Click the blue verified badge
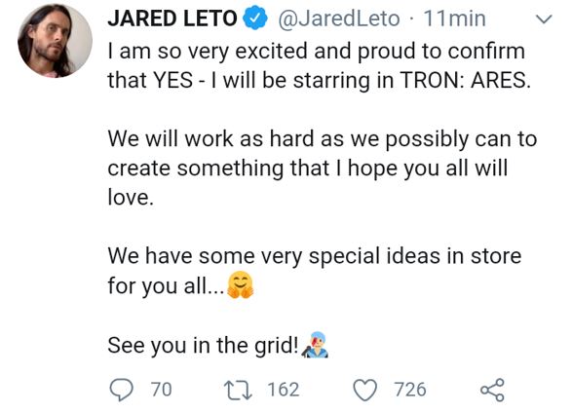Screen dimensions: 572x413 pos(255,19)
